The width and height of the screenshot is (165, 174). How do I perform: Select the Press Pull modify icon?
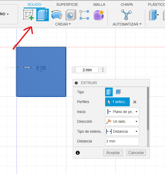[154, 15]
